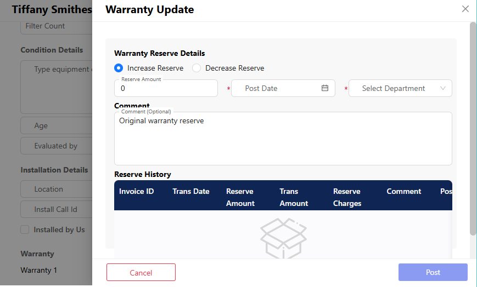Click the Evaluated by field
The width and height of the screenshot is (477, 287).
click(x=57, y=146)
